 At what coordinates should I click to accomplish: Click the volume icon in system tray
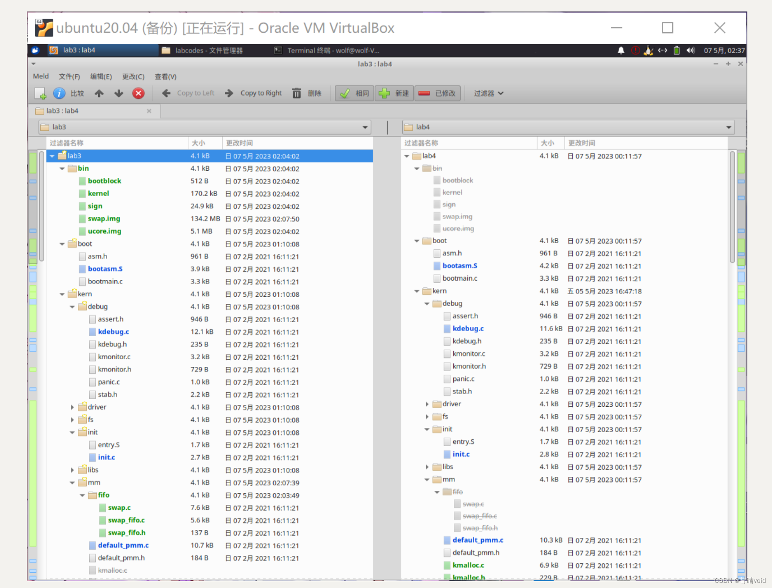click(690, 50)
